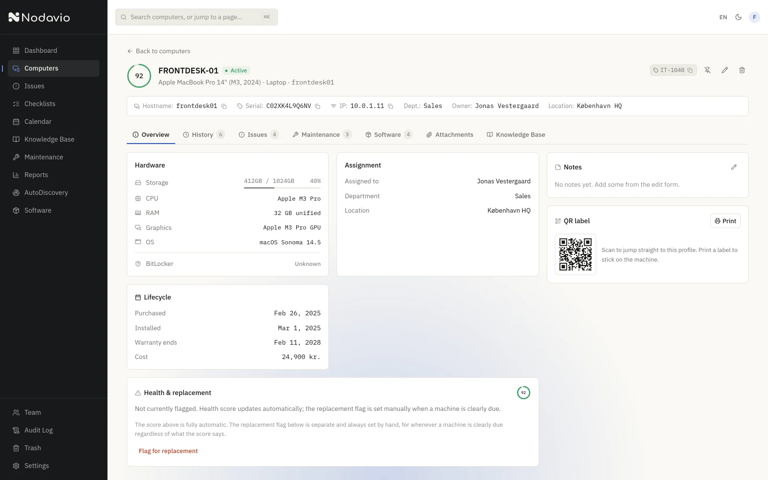
Task: Edit computer with pencil icon in header
Action: [x=725, y=70]
